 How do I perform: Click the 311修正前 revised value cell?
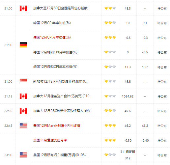click(128, 152)
